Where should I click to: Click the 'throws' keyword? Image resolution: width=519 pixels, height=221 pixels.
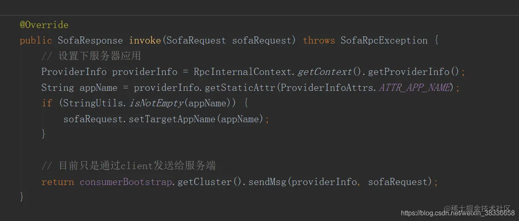click(x=319, y=41)
